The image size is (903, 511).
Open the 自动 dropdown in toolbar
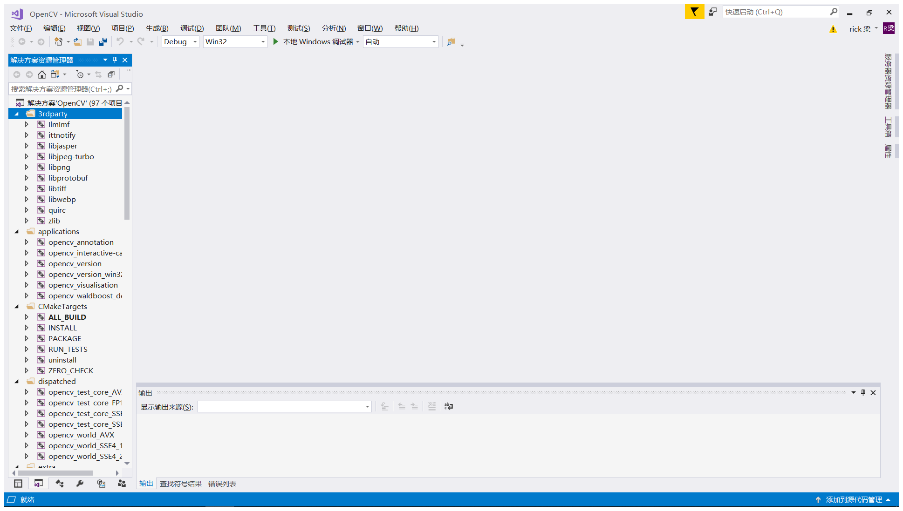coord(401,42)
